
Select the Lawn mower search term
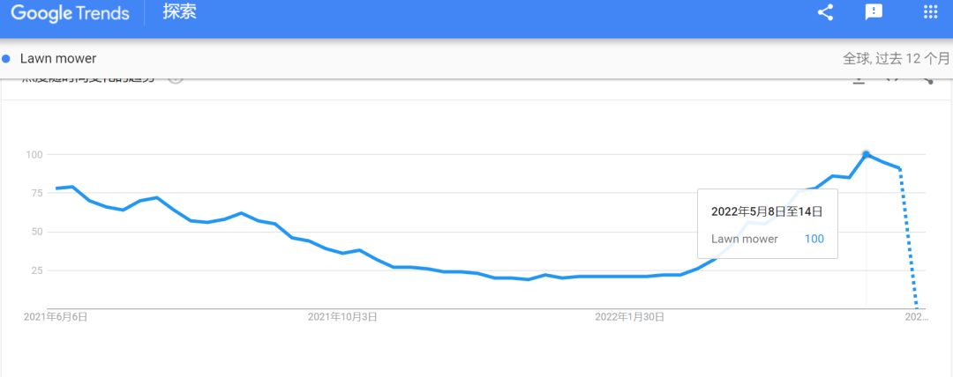[x=58, y=59]
